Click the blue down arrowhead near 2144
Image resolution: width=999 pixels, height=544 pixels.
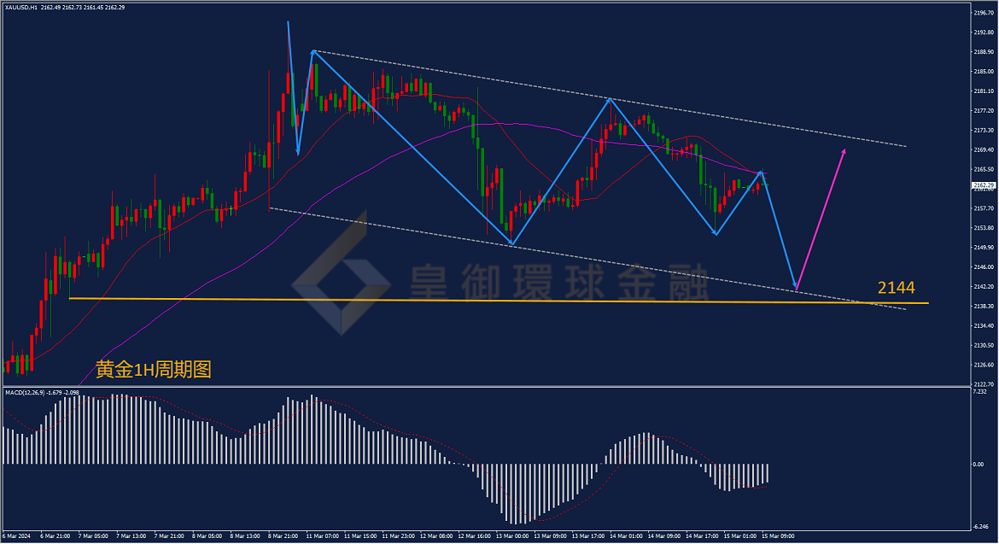tap(795, 284)
